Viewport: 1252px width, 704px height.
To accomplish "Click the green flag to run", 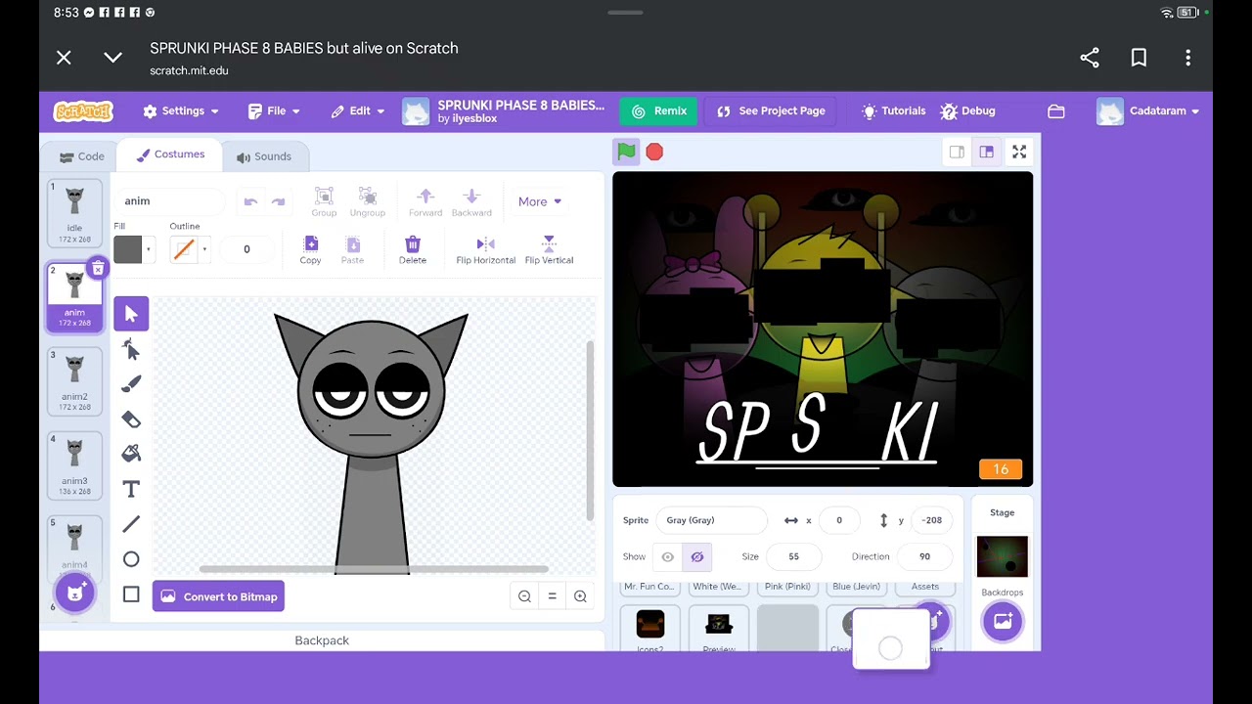I will pyautogui.click(x=626, y=152).
